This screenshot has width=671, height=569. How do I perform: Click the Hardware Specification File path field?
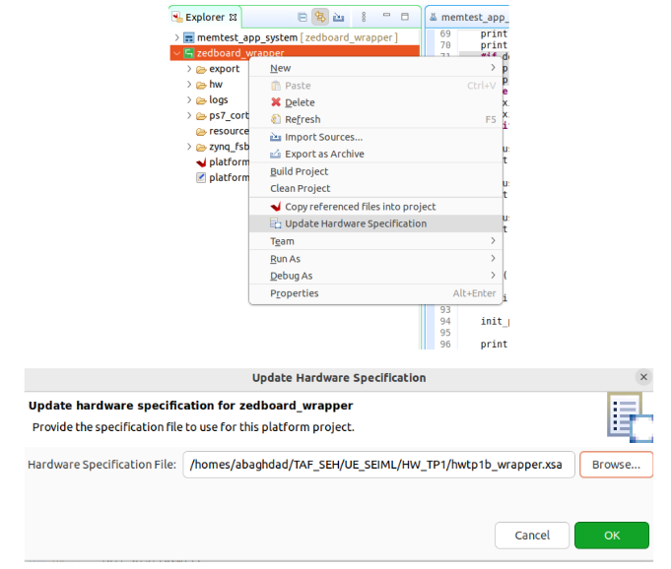pos(378,465)
